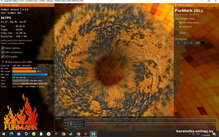219x137 pixels.
Task: Open the blue triangular app beside Discord
Action: click(x=26, y=134)
